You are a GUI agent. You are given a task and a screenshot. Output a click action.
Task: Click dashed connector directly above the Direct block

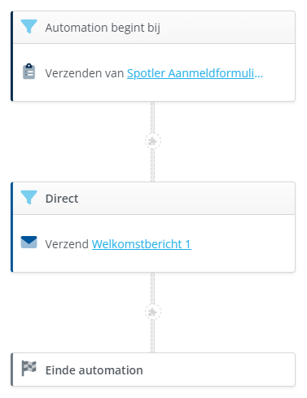tap(153, 165)
